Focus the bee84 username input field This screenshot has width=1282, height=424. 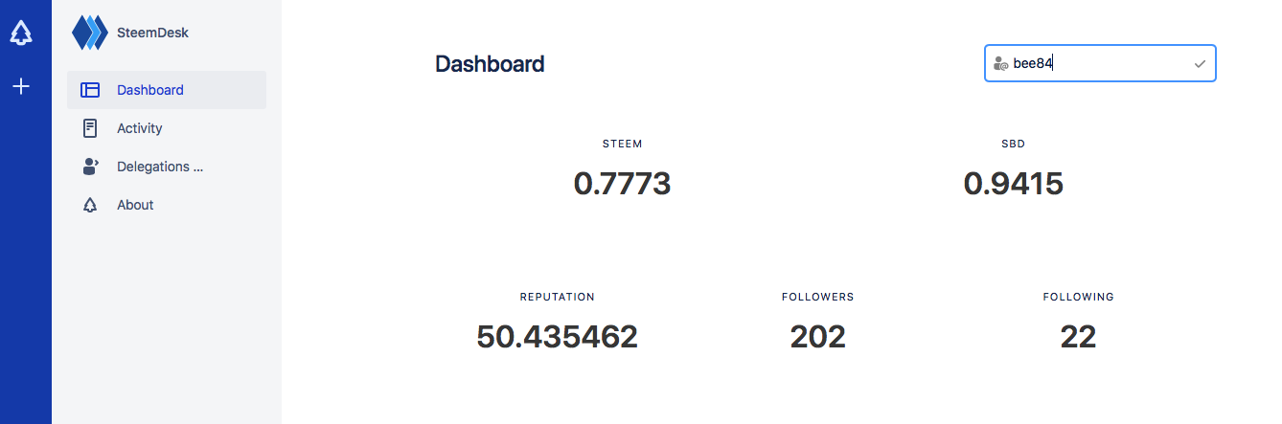tap(1100, 63)
